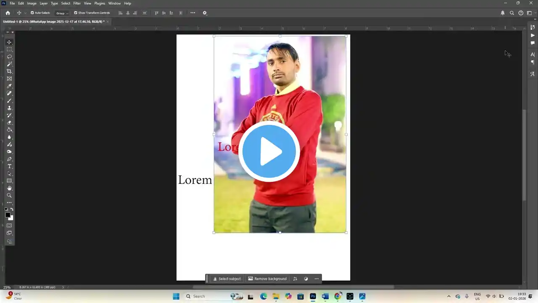This screenshot has width=538, height=303.
Task: Open the Edit Toolbar three-dots menu
Action: (x=9, y=203)
